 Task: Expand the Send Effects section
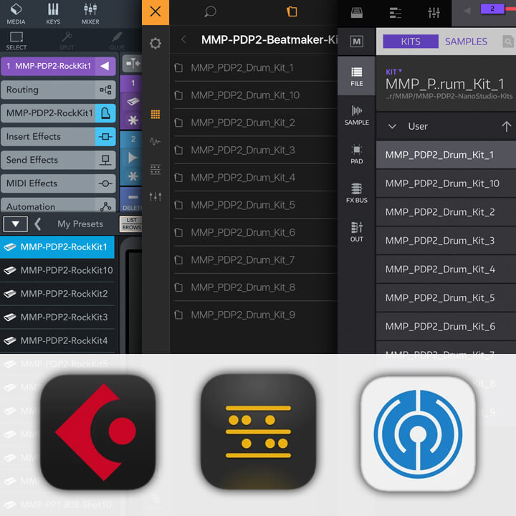pos(58,160)
